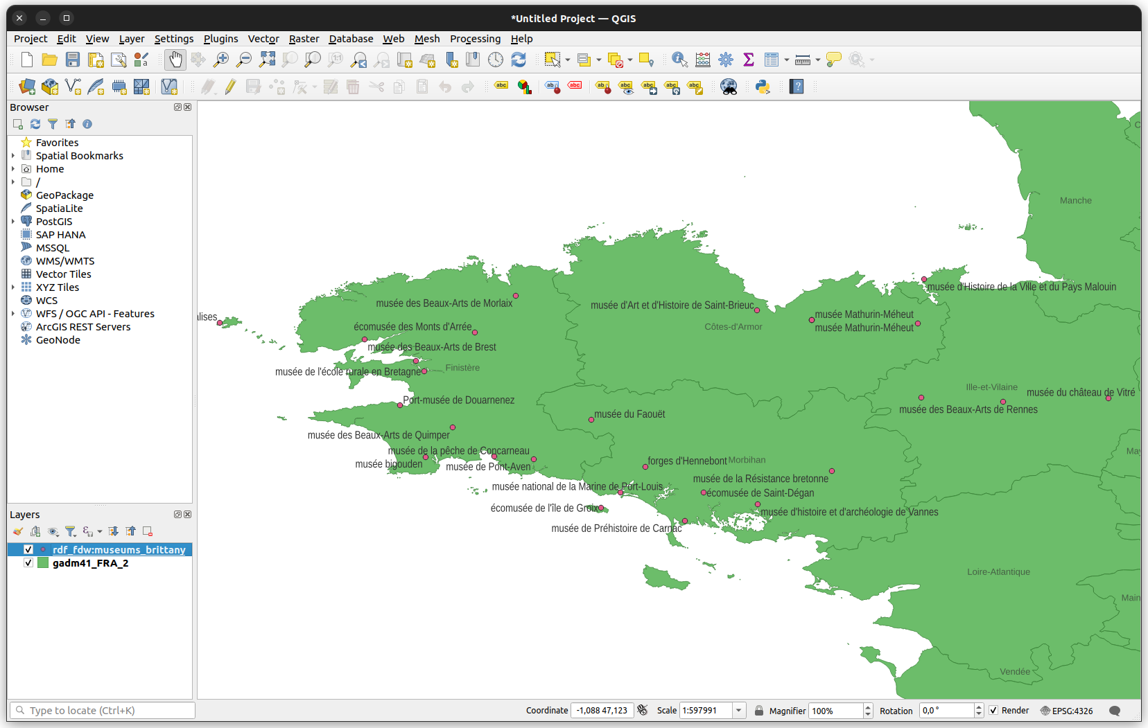Expand the PostGIS browser node

click(13, 222)
